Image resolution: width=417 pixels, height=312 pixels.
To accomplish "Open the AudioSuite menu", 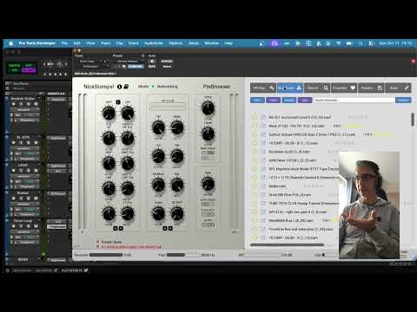I will coord(154,43).
